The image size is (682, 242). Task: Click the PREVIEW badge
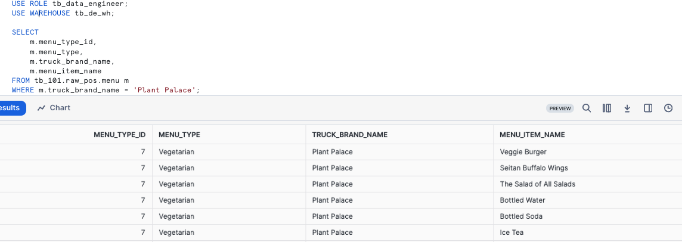[560, 108]
